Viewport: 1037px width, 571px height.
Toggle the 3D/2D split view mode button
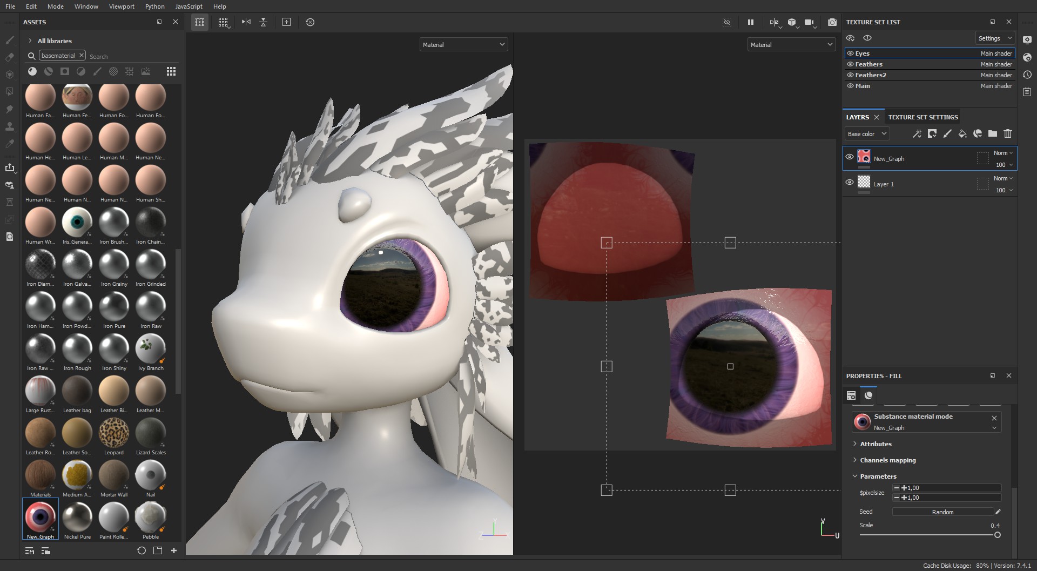click(775, 22)
